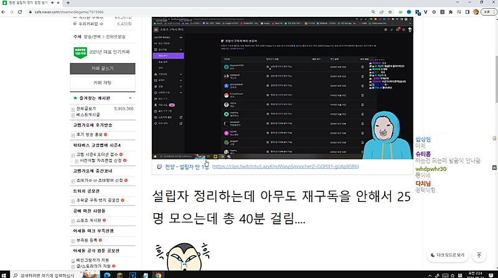Click chat username 밥상헌
This screenshot has width=498, height=278.
pyautogui.click(x=423, y=140)
